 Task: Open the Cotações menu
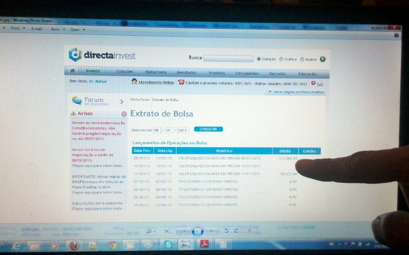point(125,71)
